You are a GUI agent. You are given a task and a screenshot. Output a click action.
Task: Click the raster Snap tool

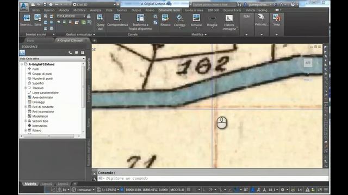tap(277, 20)
